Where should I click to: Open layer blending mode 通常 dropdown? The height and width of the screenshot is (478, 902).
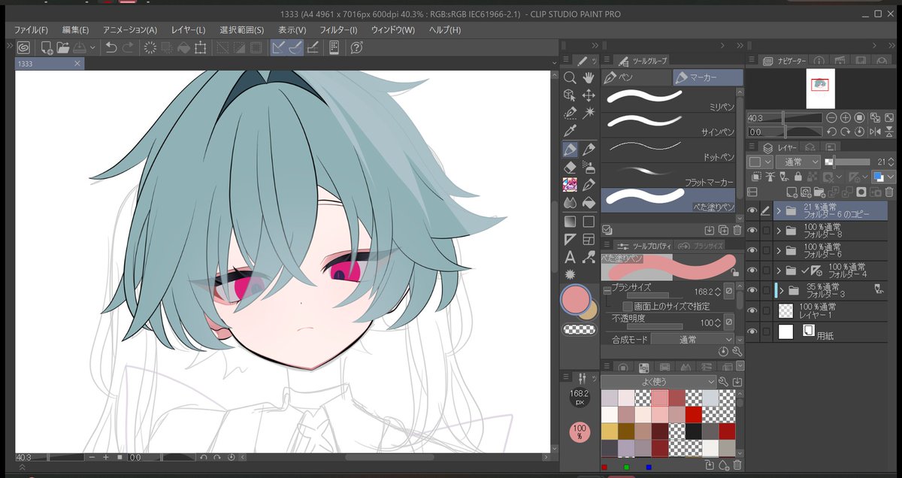[x=799, y=162]
